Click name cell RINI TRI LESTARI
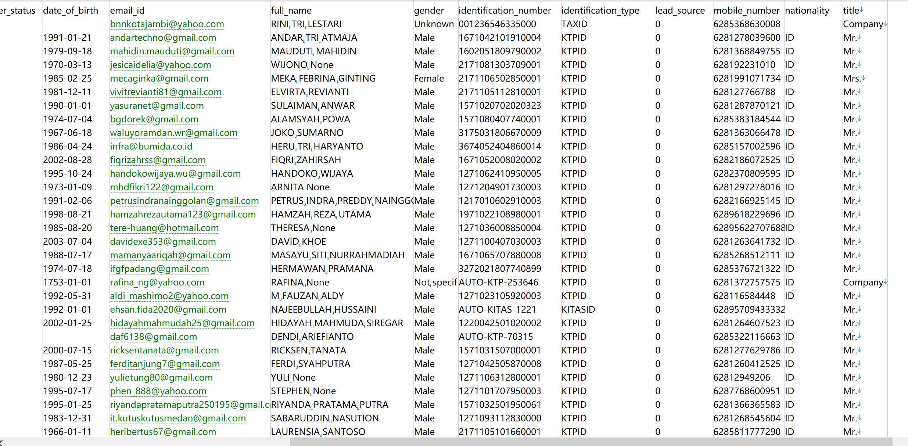 (306, 24)
